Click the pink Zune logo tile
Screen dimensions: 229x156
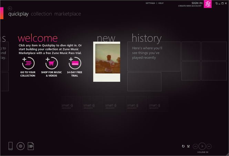[x=208, y=4]
